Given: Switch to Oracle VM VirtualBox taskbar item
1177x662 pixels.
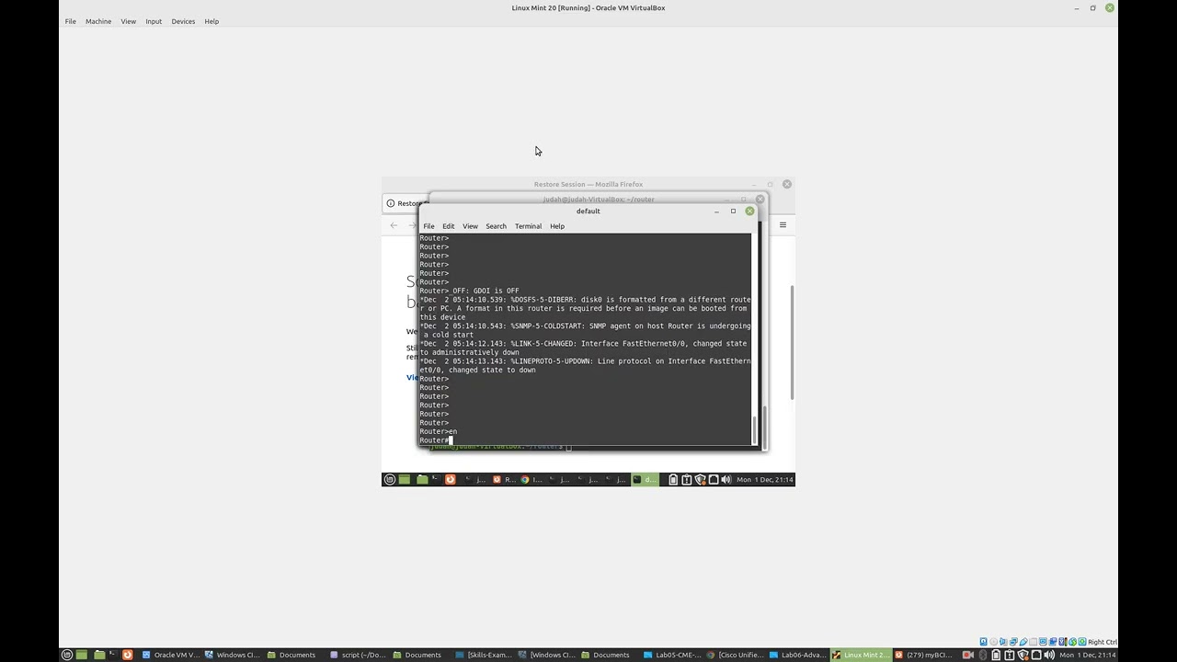Looking at the screenshot, I should pos(171,655).
